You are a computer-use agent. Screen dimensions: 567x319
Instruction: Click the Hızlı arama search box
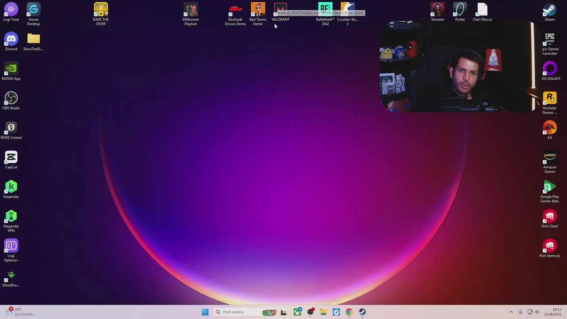tap(245, 312)
